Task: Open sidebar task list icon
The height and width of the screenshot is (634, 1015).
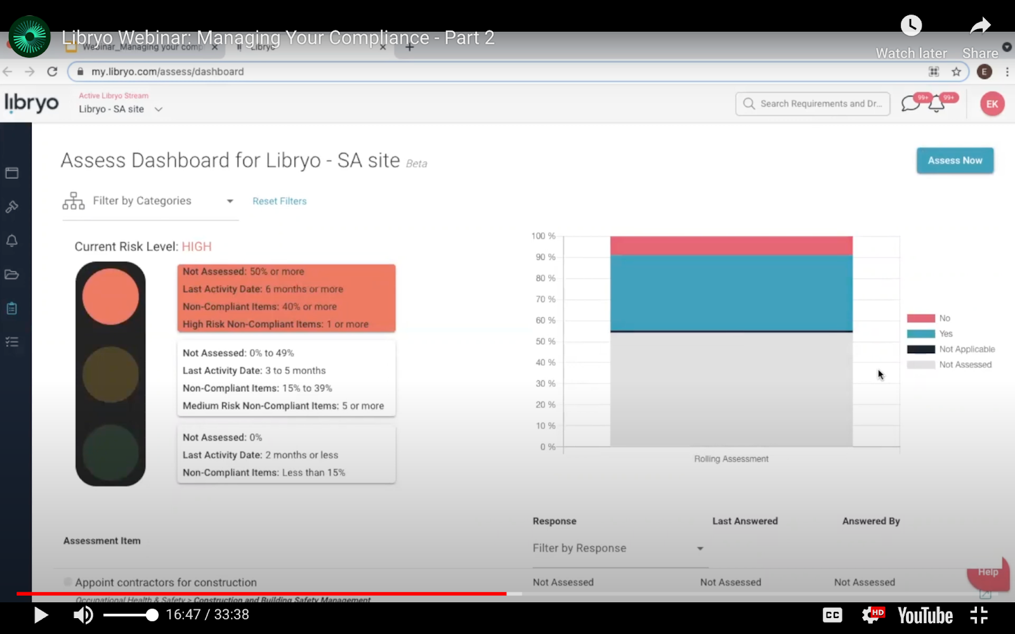Action: coord(12,342)
